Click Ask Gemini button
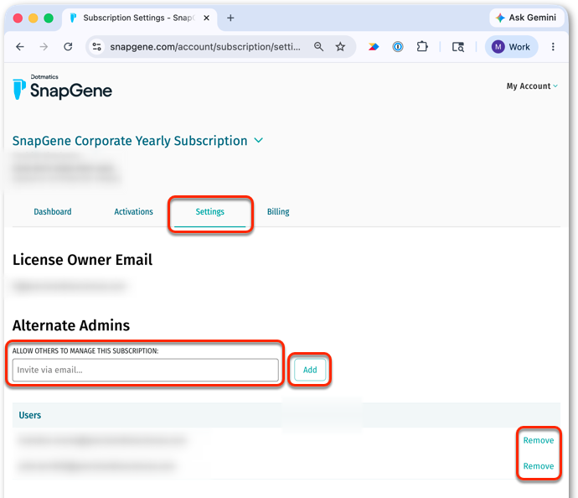Image resolution: width=578 pixels, height=498 pixels. coord(526,18)
